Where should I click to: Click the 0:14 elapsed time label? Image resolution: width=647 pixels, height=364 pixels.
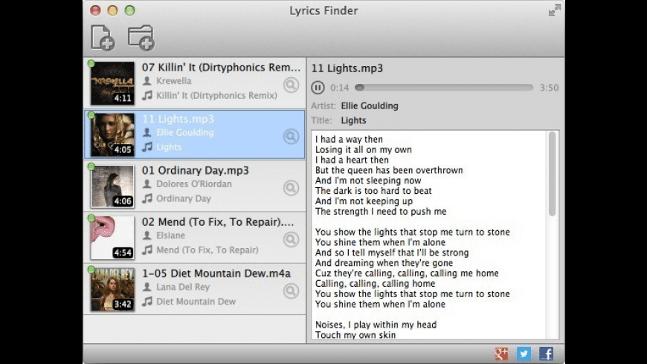point(340,88)
